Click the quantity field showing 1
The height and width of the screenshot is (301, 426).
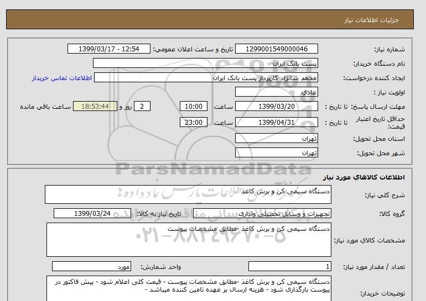tap(289, 267)
